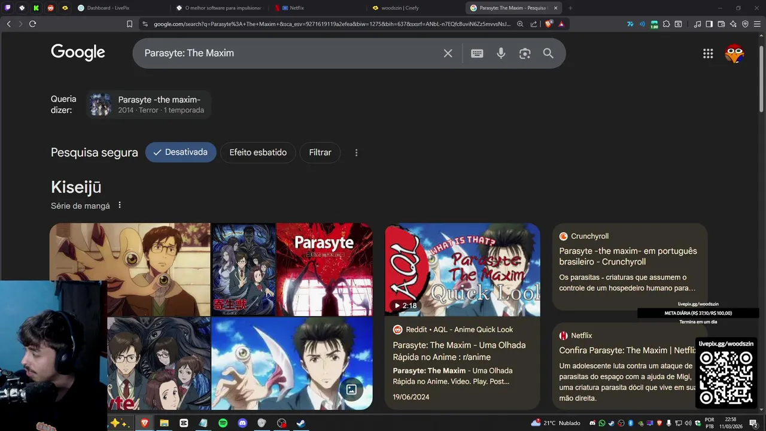Open the Crunchyroll Parasyte result
The width and height of the screenshot is (766, 431).
tap(628, 256)
